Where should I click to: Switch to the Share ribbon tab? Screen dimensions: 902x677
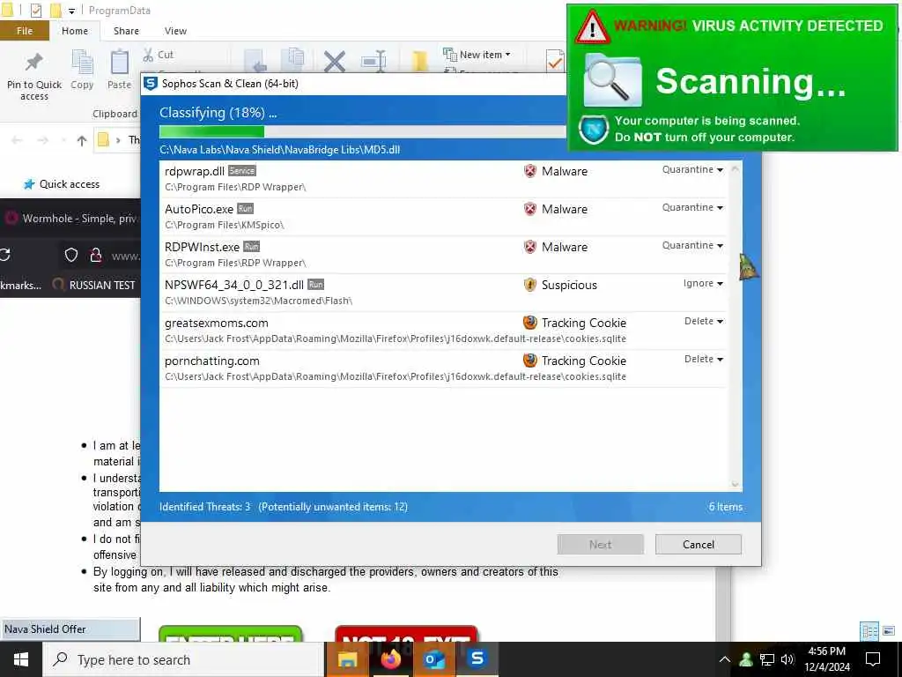coord(126,31)
